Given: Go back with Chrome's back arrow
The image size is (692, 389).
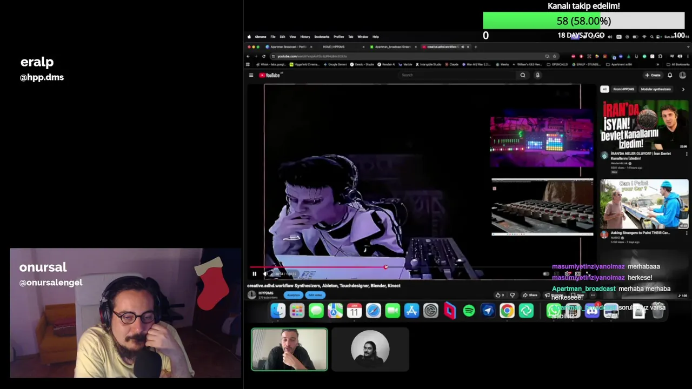Looking at the screenshot, I should [248, 56].
